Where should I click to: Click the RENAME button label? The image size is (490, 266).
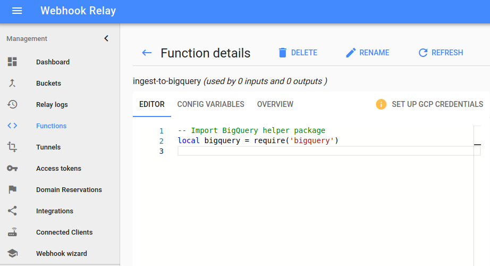[x=374, y=53]
